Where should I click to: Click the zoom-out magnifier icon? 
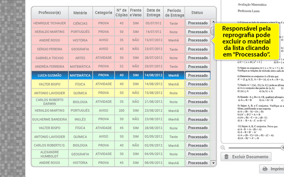pyautogui.click(x=223, y=147)
